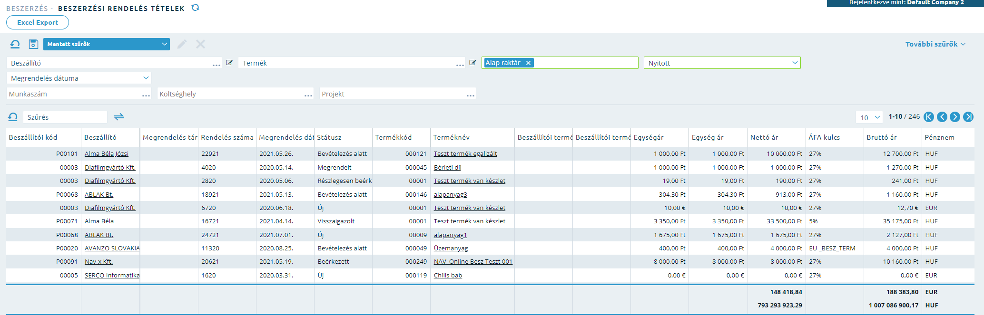Image resolution: width=984 pixels, height=315 pixels.
Task: Open product link Chilis bab
Action: [448, 275]
